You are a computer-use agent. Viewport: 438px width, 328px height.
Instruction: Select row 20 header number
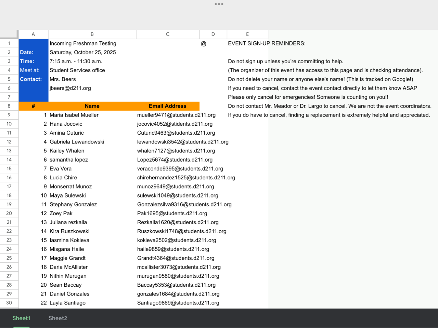[9, 213]
